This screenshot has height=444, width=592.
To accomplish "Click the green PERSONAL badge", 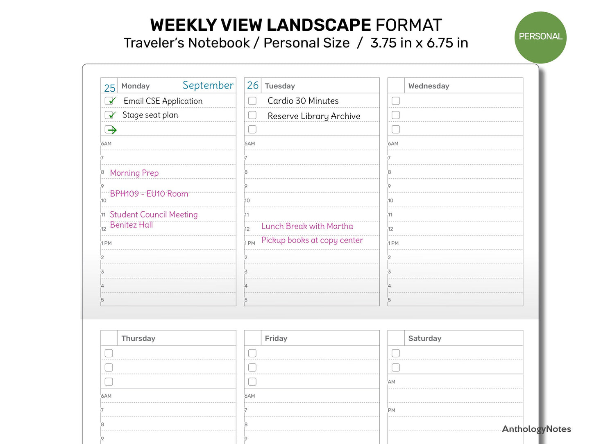I will (540, 37).
